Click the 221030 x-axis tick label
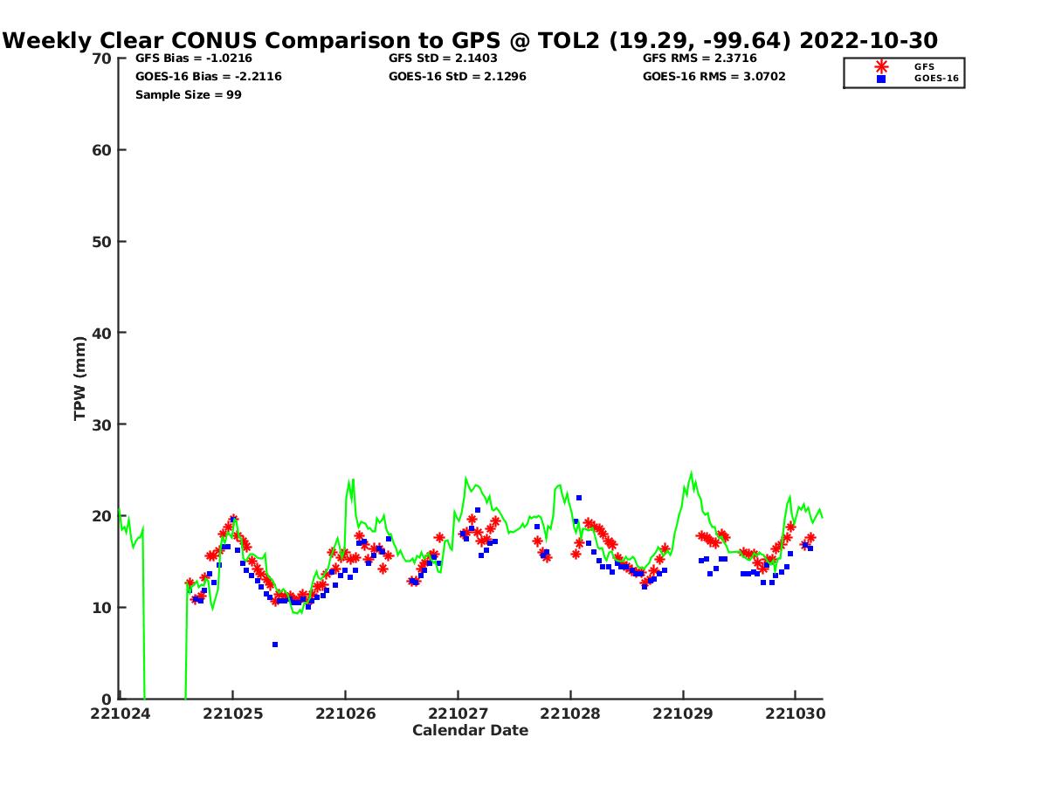The width and height of the screenshot is (1048, 786). pyautogui.click(x=796, y=714)
